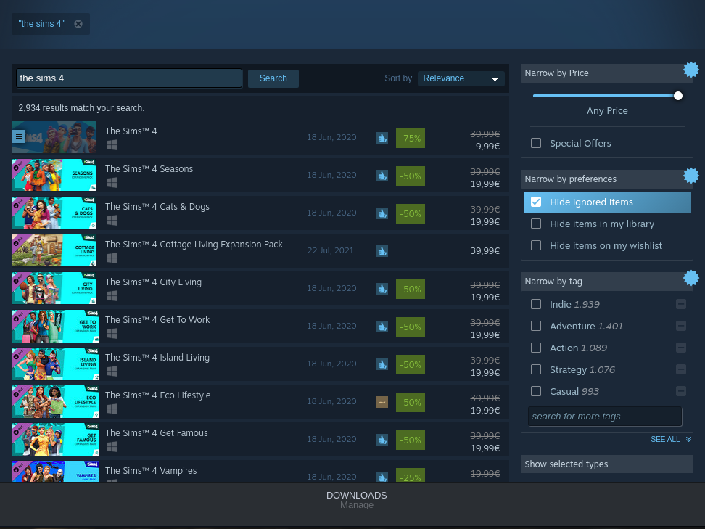
Task: Click the gear icon beside Narrow by Price
Action: tap(691, 70)
